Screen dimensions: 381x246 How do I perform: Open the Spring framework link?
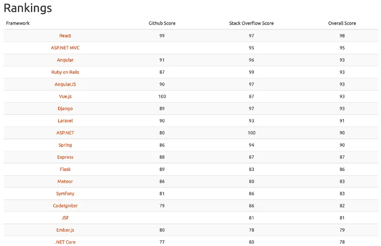pos(65,145)
